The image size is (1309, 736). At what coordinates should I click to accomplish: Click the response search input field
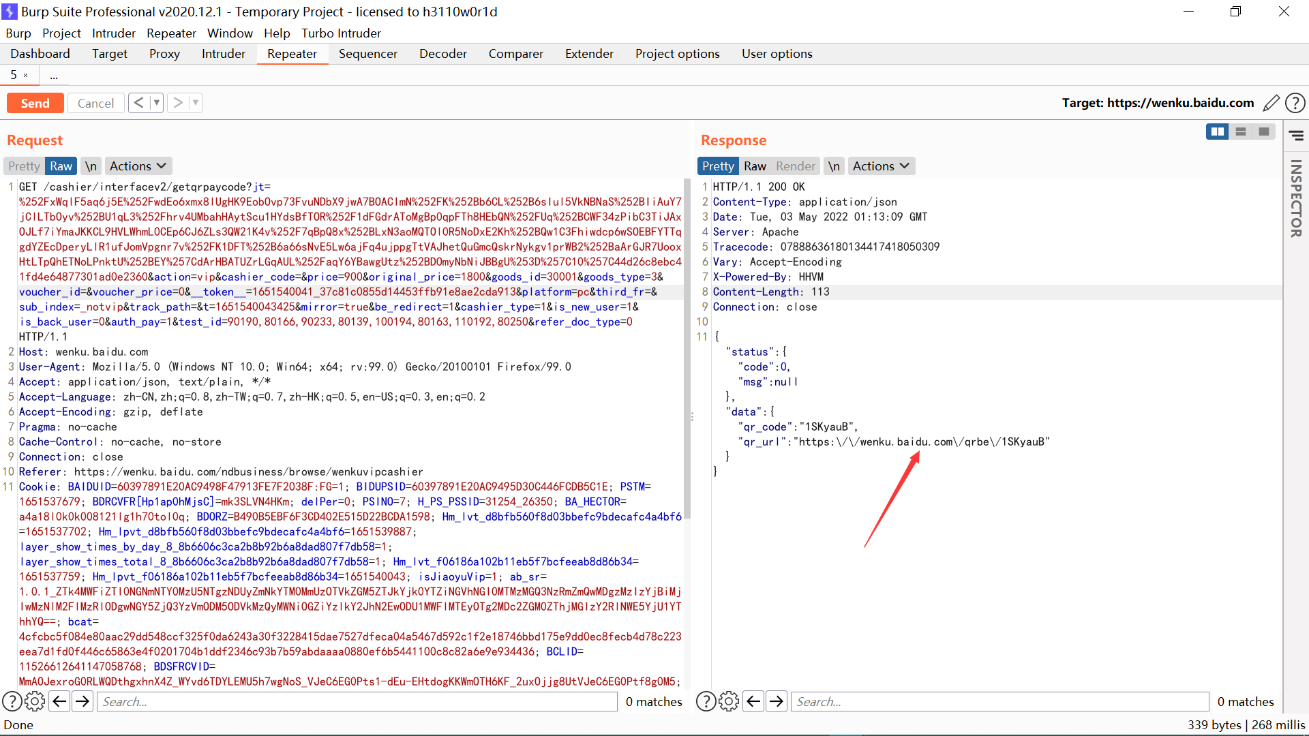[999, 701]
